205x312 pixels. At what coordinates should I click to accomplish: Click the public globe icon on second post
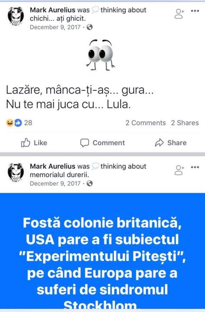point(90,183)
